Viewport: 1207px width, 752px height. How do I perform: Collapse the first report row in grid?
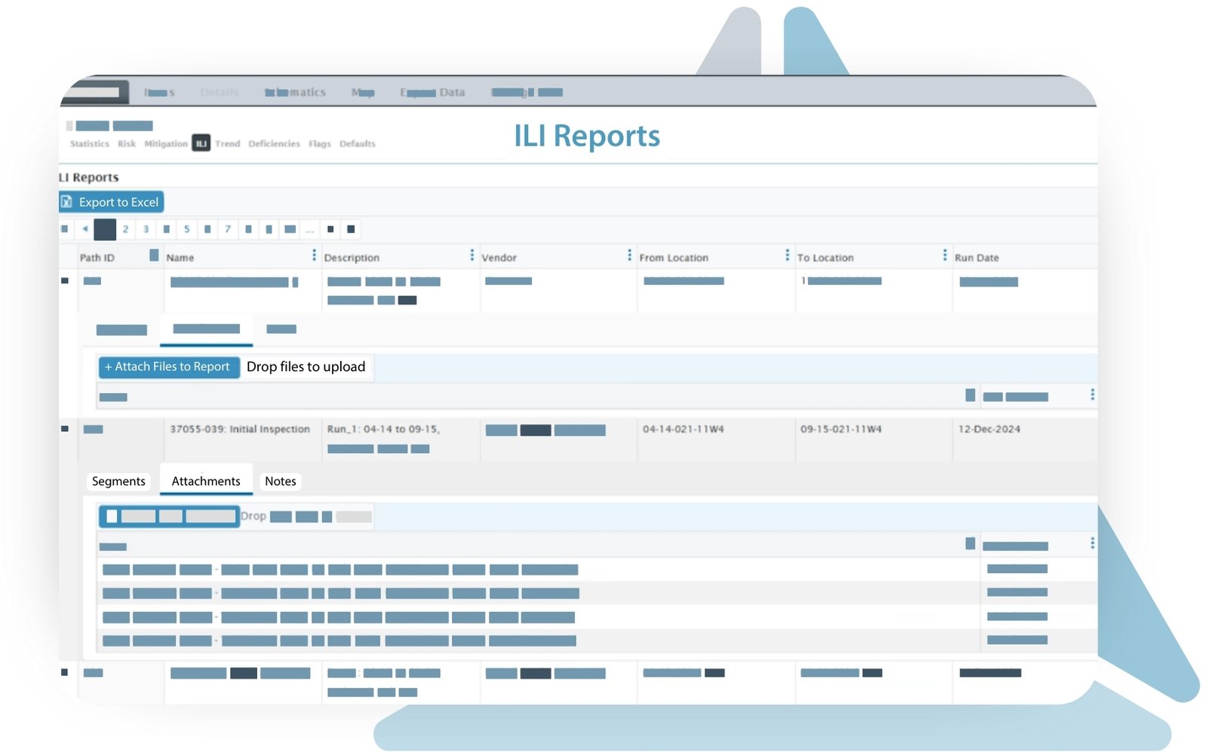point(65,281)
